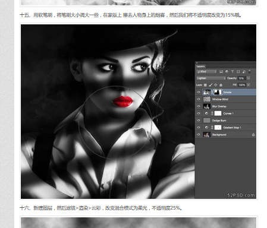
Task: Select the Blur Overlay layer thumbnail
Action: tap(206, 106)
